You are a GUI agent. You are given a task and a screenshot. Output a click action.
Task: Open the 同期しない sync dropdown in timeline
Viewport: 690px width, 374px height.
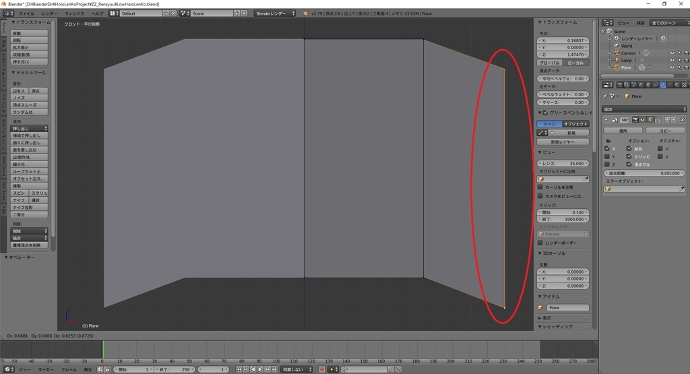coord(296,369)
